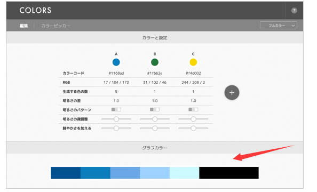Viewport: 317px width, 192px height.
Task: Click vividness slider for column B
Action: (155, 128)
